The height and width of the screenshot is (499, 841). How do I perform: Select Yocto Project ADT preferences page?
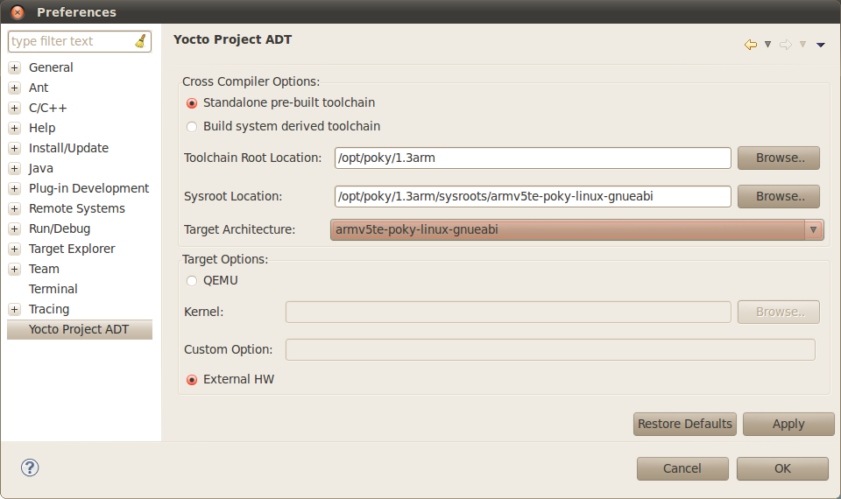(x=79, y=329)
